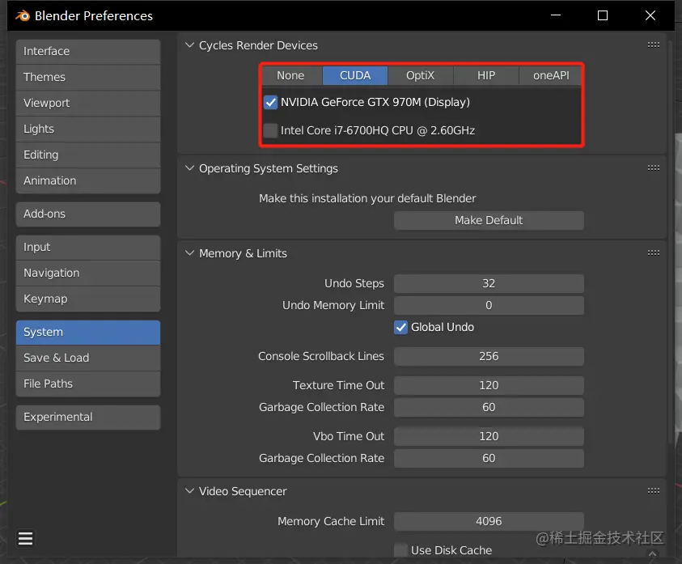Click Operating System Settings panel grip dots
682x564 pixels.
pyautogui.click(x=654, y=168)
